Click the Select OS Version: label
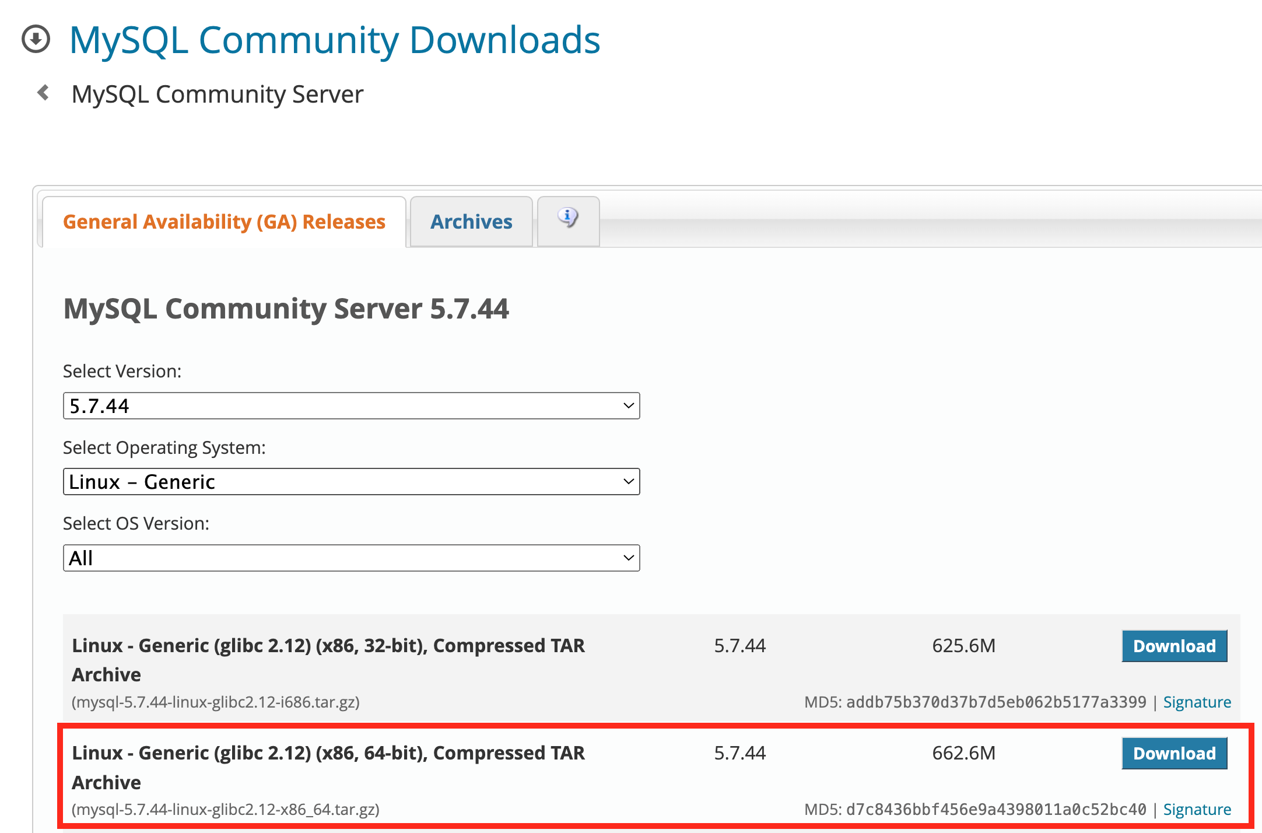Viewport: 1262px width, 833px height. (x=136, y=523)
